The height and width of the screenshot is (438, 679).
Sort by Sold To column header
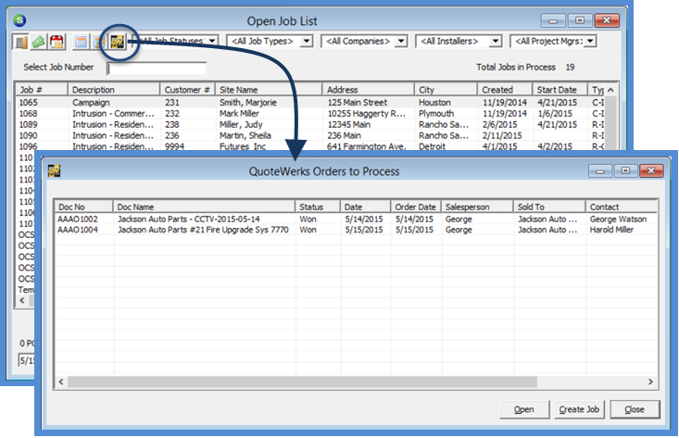pos(549,206)
